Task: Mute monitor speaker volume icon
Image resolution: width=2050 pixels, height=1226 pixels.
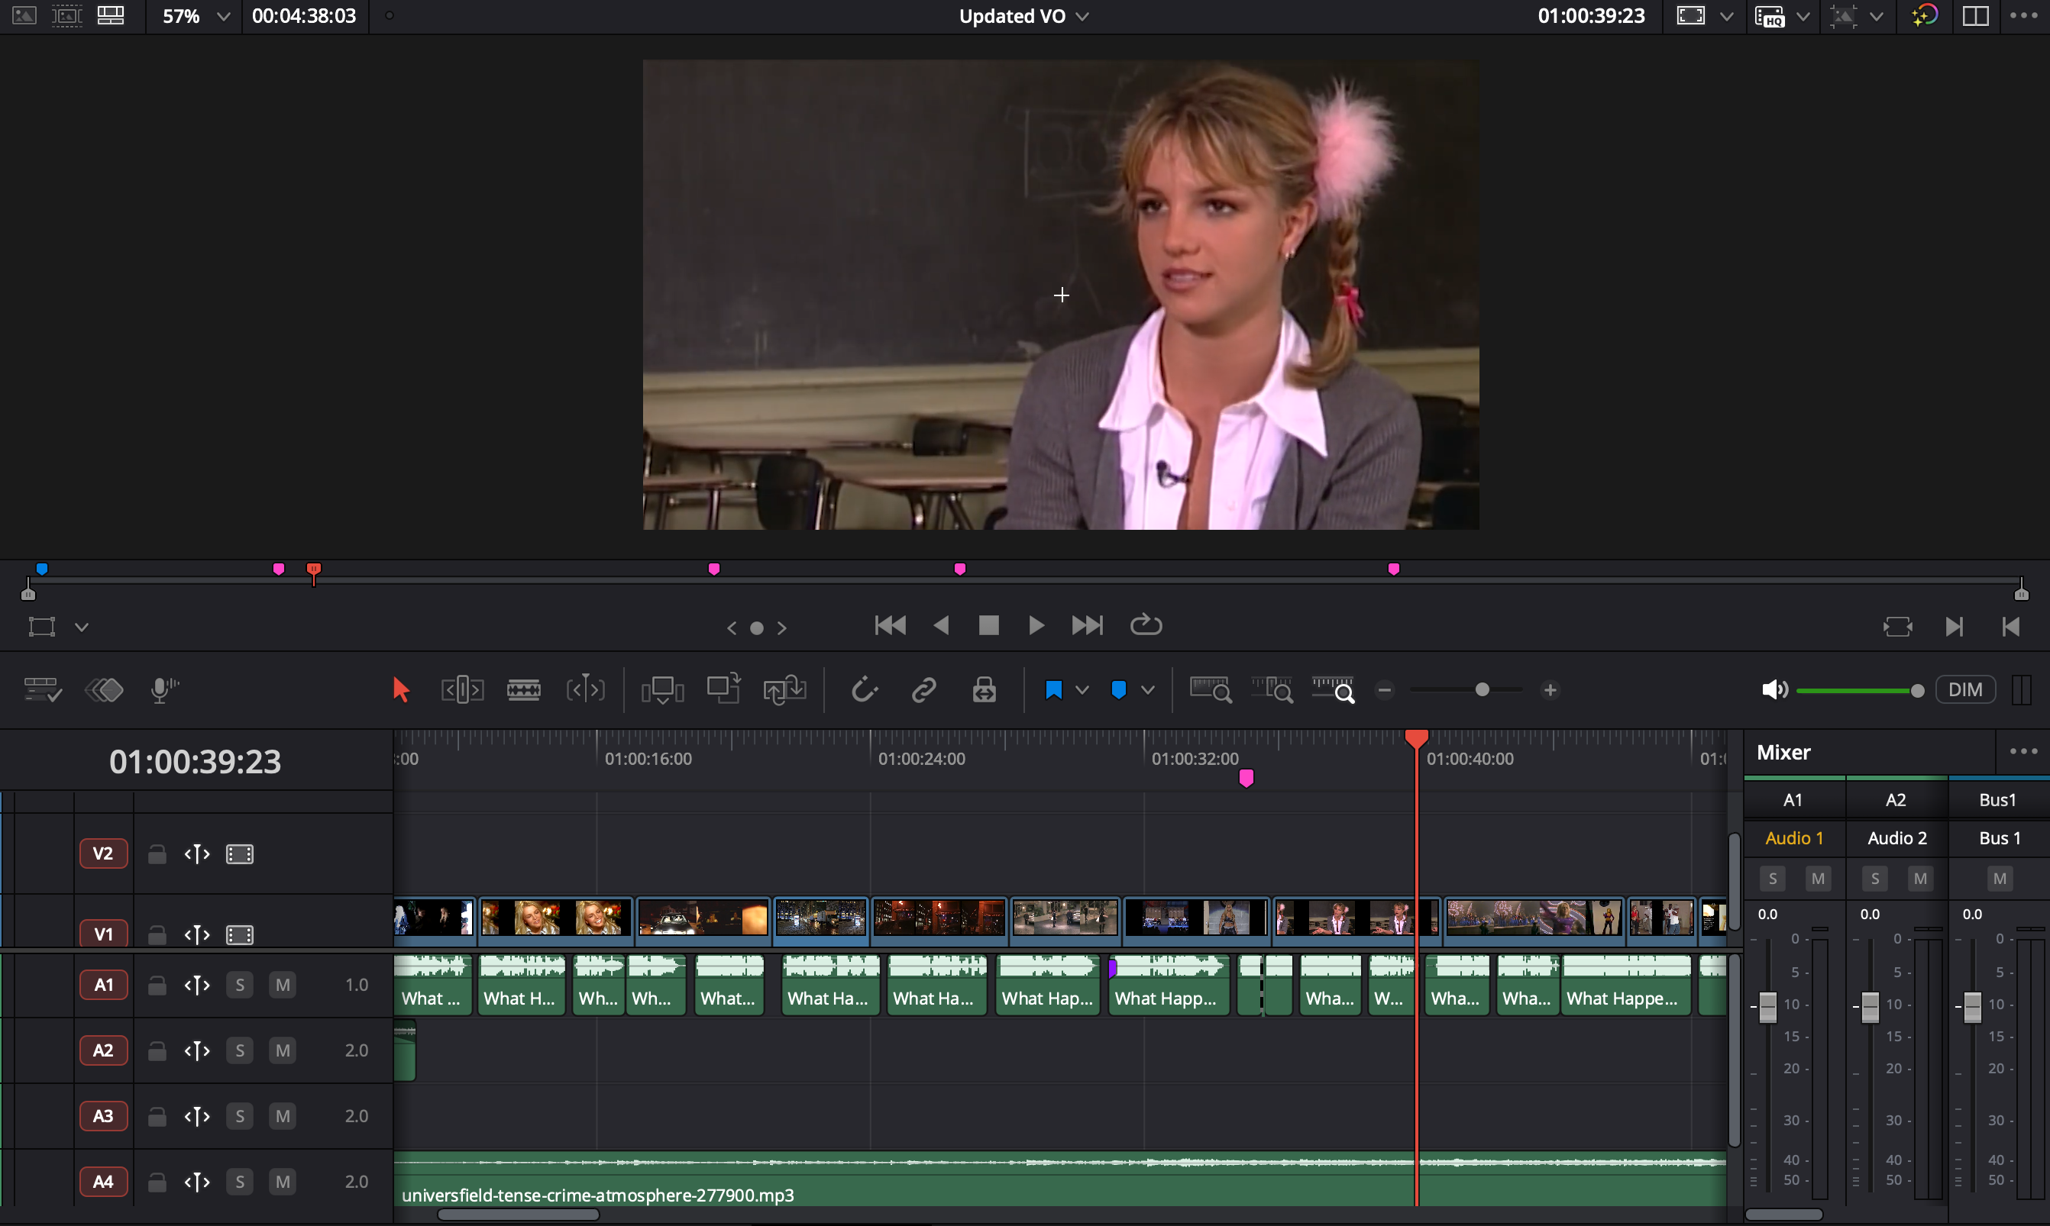Action: point(1774,690)
